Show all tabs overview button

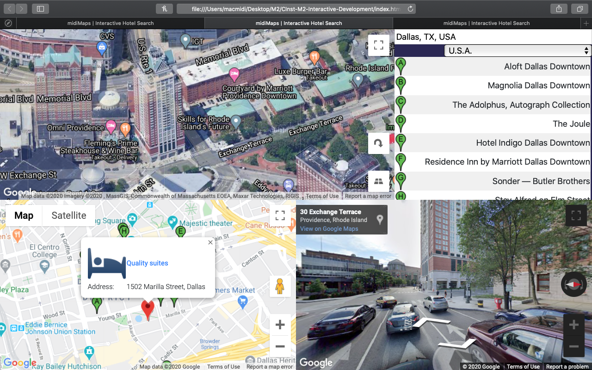pos(580,8)
